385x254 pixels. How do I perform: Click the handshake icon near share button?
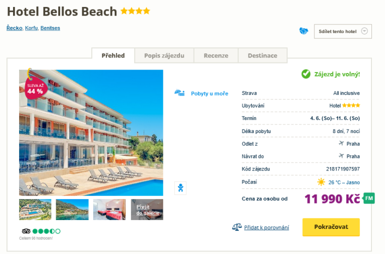[304, 31]
